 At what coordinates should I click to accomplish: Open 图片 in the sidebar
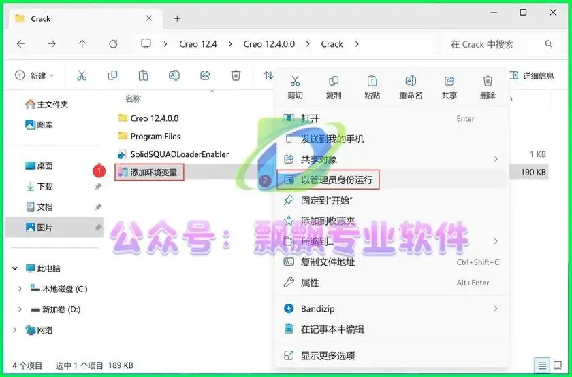pyautogui.click(x=54, y=228)
